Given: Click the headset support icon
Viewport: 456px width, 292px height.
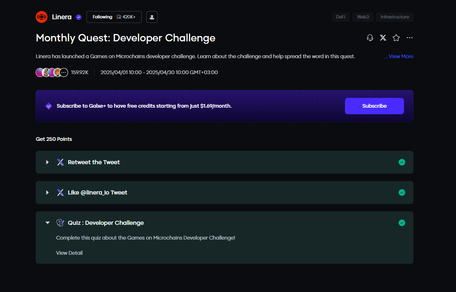Looking at the screenshot, I should (370, 38).
